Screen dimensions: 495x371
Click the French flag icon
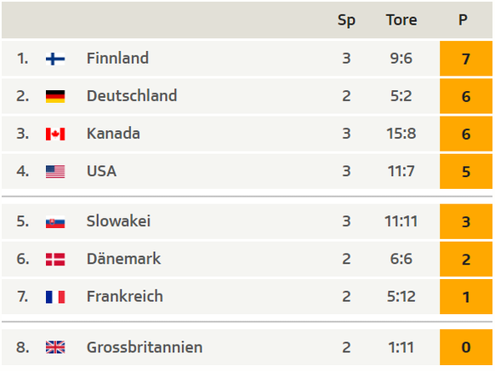tap(55, 297)
